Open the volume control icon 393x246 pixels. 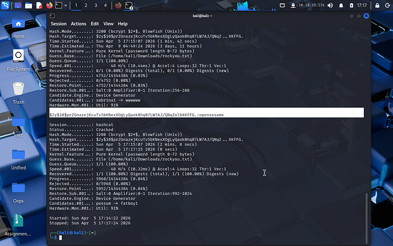[330, 5]
